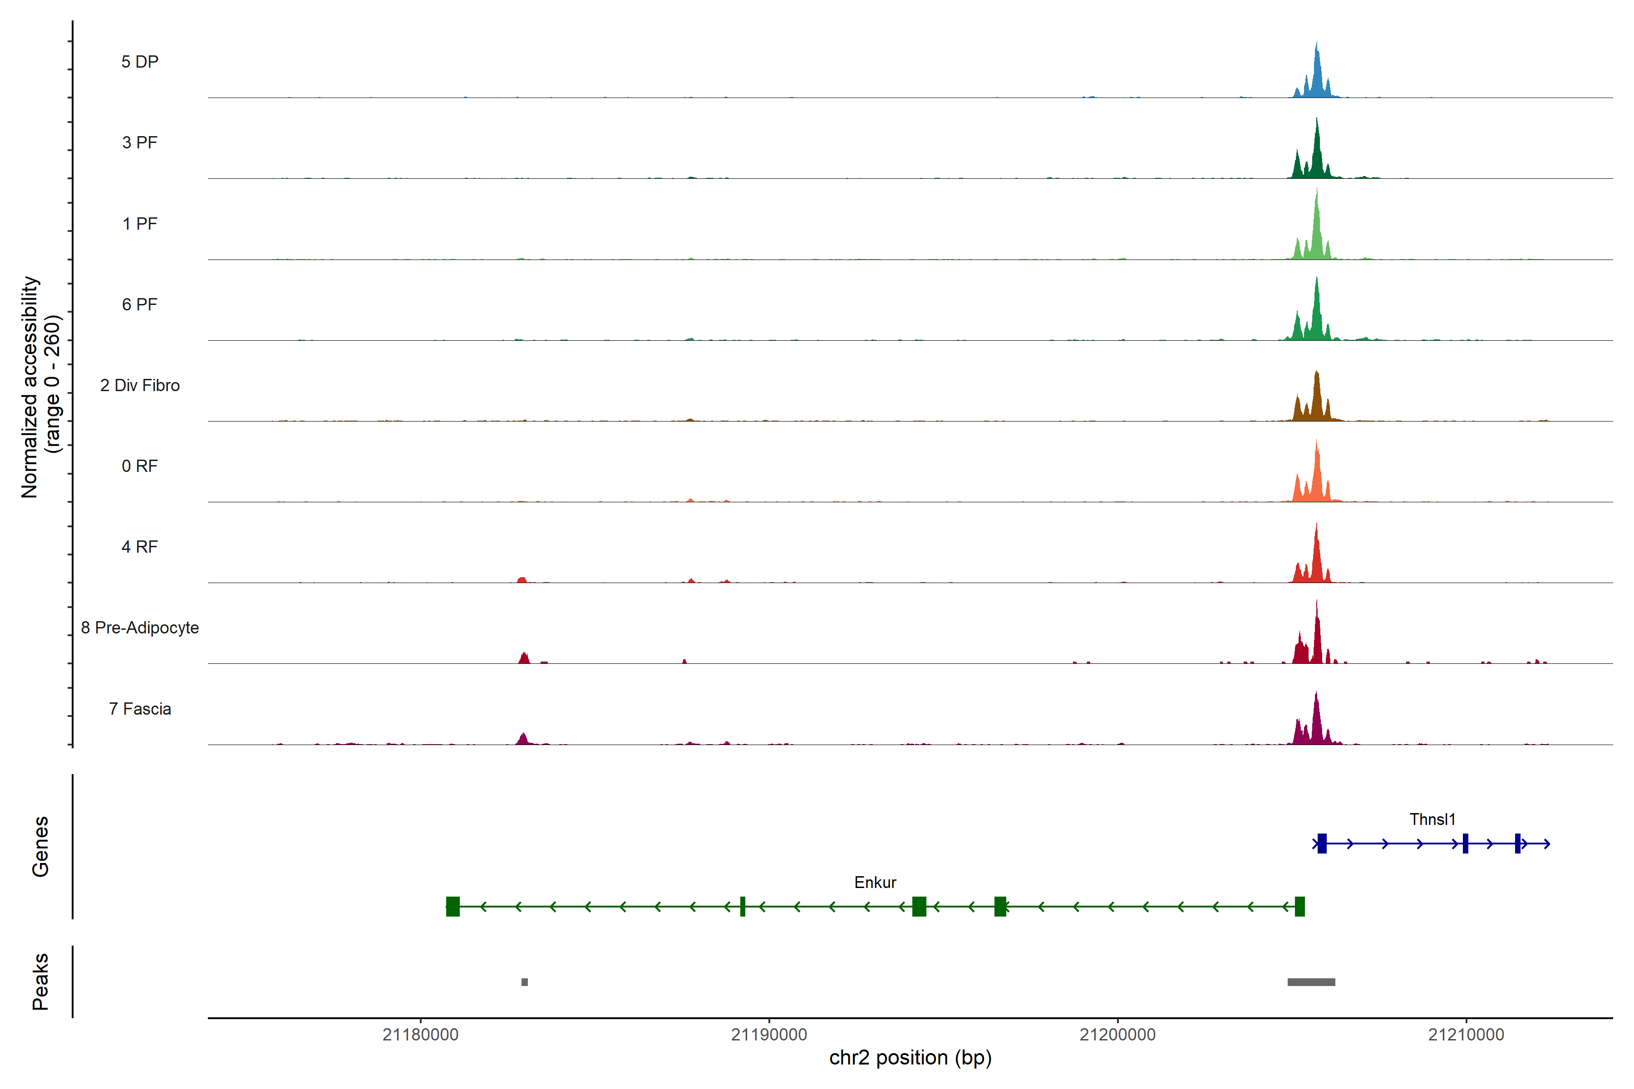
Task: Click the 2 Div Fibro label
Action: (x=140, y=385)
